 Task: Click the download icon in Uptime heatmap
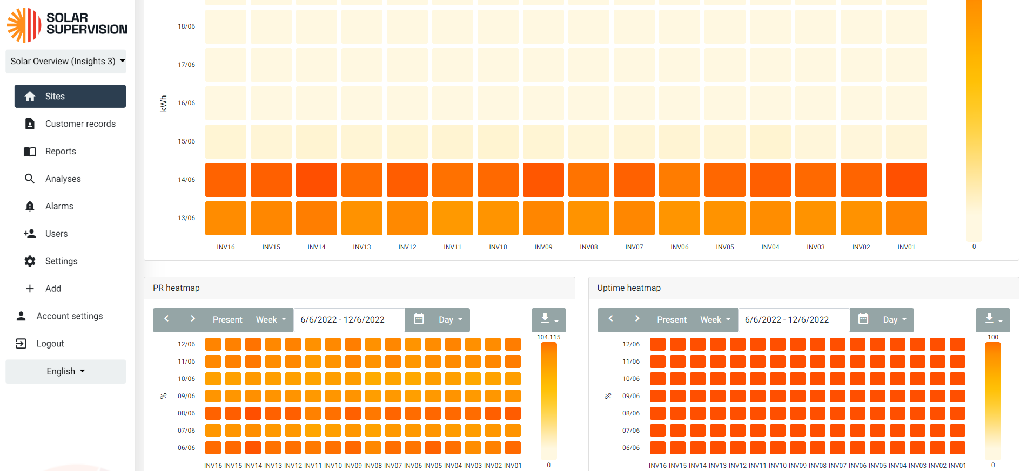[x=992, y=319]
